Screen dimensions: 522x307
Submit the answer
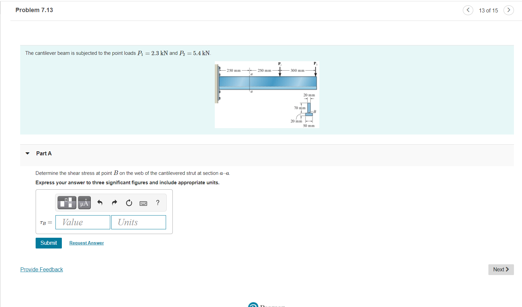[x=49, y=243]
